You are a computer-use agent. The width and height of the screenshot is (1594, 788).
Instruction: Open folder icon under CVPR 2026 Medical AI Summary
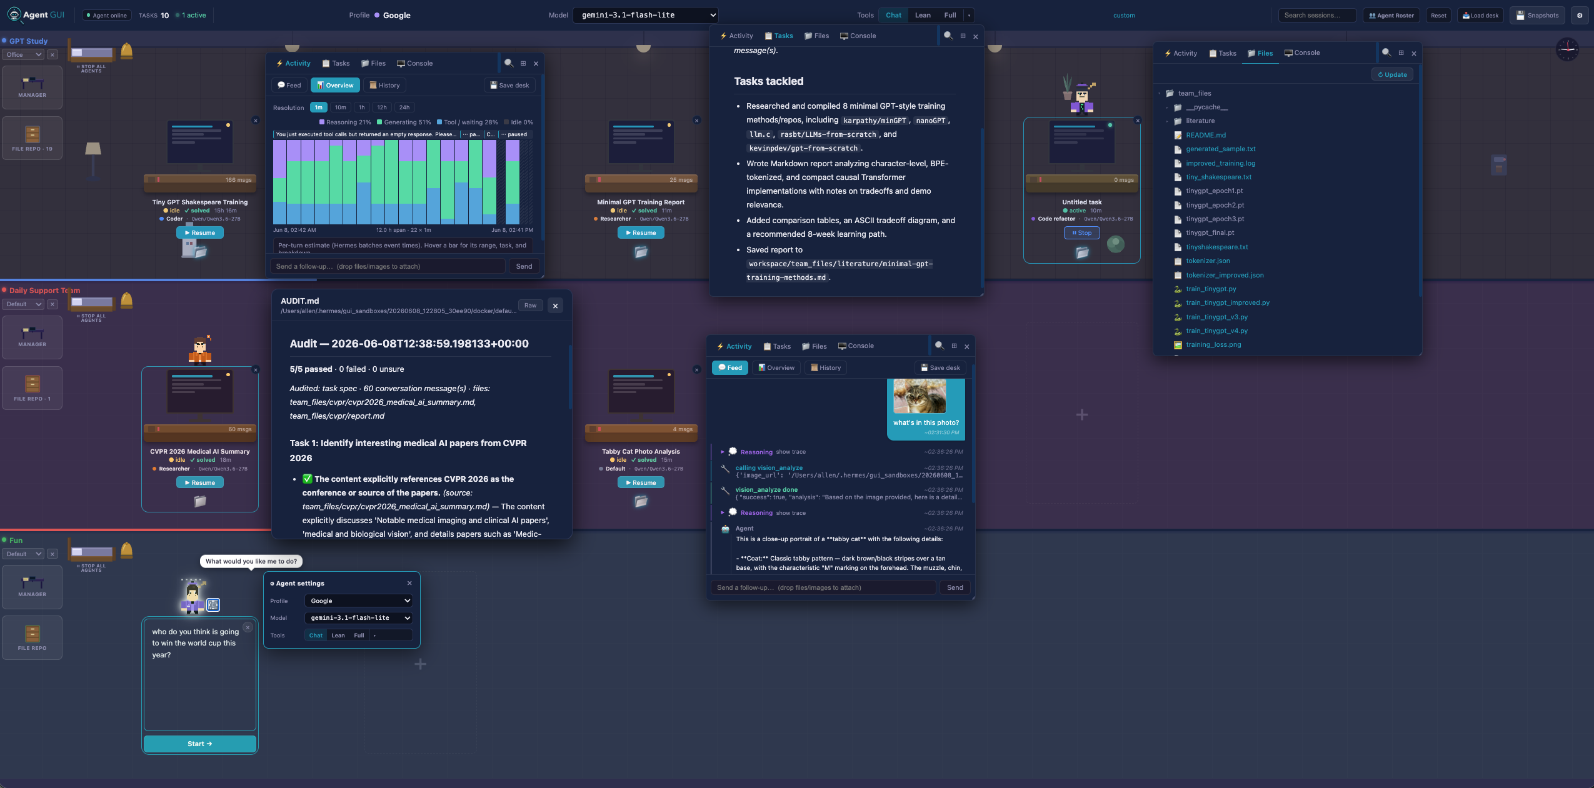point(200,501)
